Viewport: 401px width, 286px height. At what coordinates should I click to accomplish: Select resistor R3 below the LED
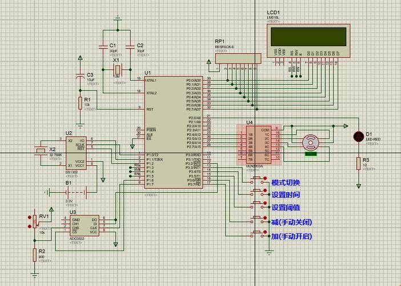pyautogui.click(x=359, y=164)
